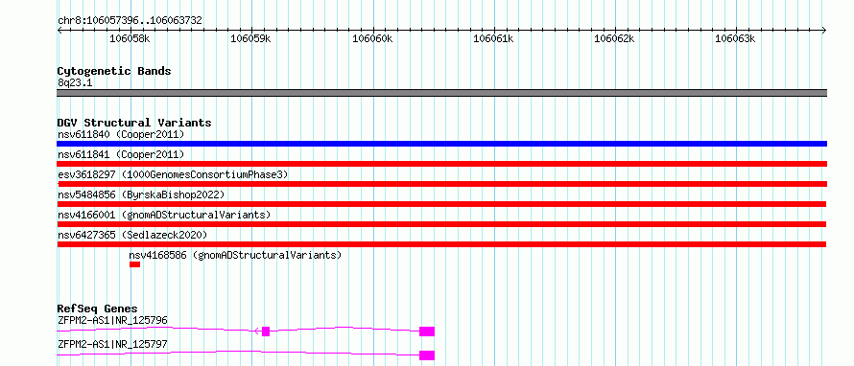Open the esv3618297 variant bar
This screenshot has width=854, height=366.
pyautogui.click(x=441, y=184)
